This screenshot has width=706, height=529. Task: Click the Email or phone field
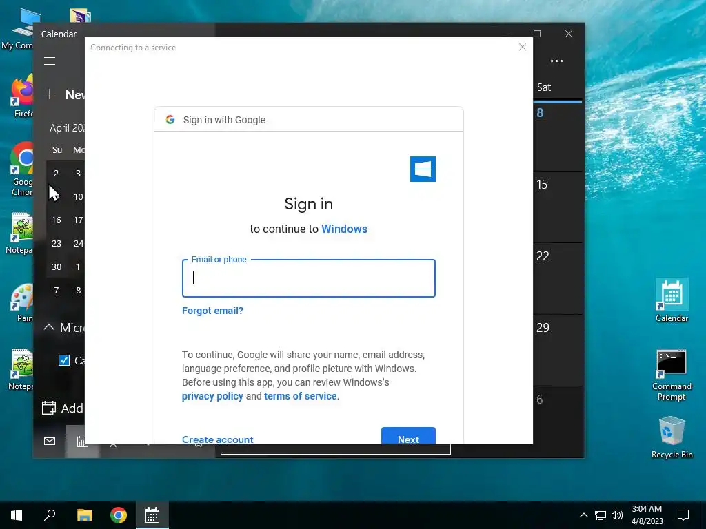308,278
